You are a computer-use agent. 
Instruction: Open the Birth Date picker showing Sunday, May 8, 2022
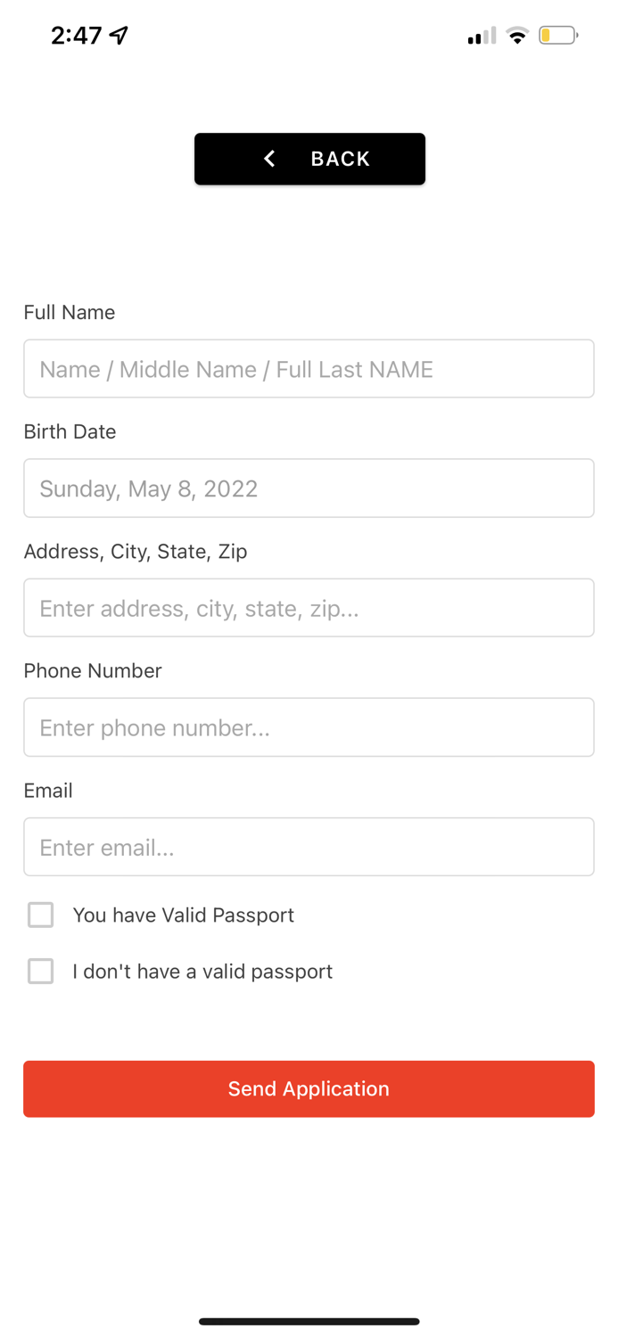point(309,488)
